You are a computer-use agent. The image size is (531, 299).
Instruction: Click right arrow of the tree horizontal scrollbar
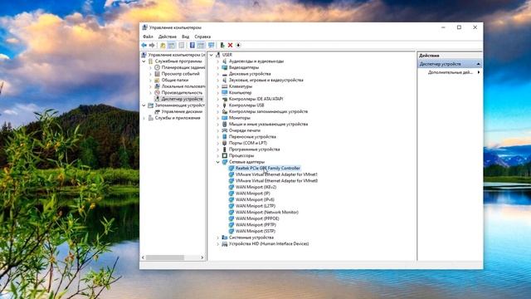(202, 257)
